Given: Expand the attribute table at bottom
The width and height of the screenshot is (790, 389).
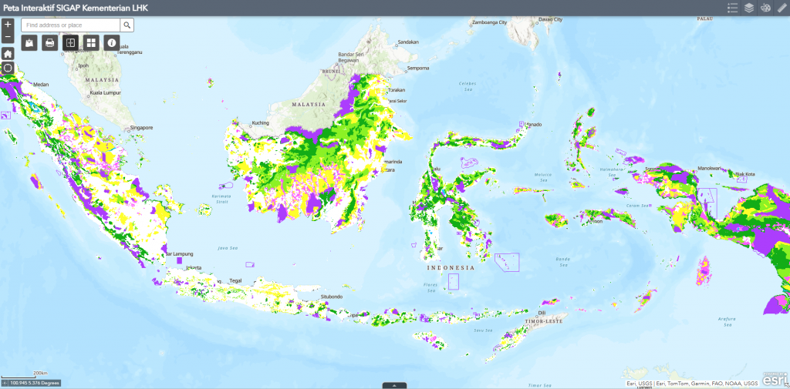Looking at the screenshot, I should [394, 385].
